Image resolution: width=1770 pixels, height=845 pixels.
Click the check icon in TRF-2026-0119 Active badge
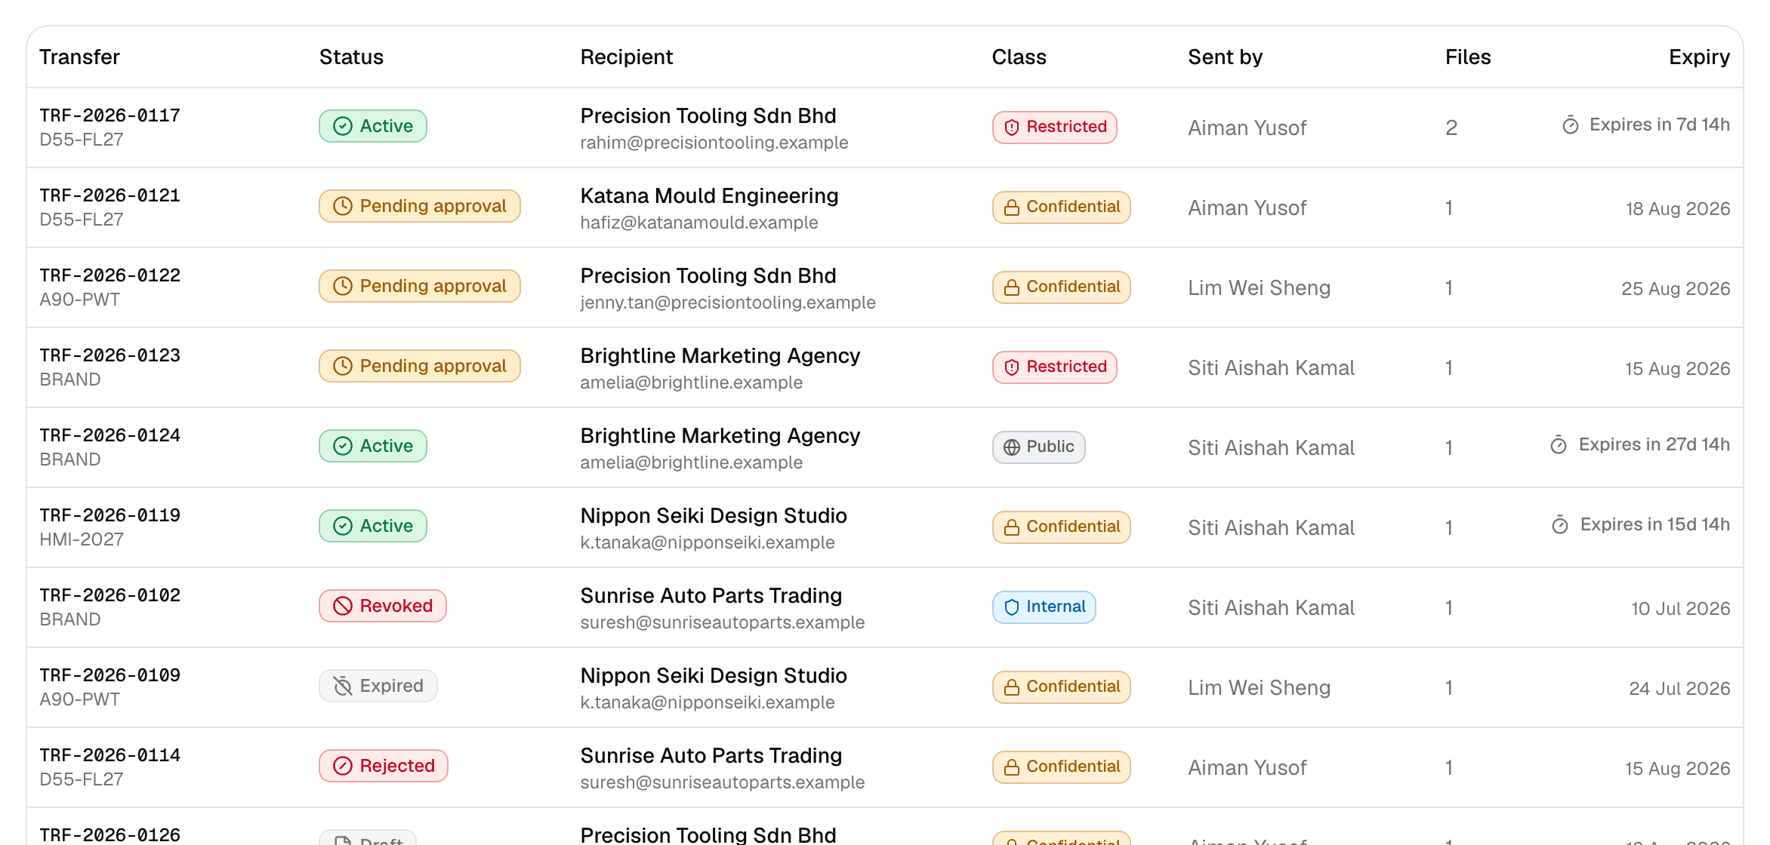tap(343, 526)
